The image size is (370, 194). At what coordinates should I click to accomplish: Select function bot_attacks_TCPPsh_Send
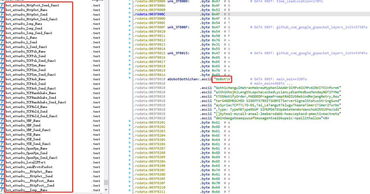point(26,56)
